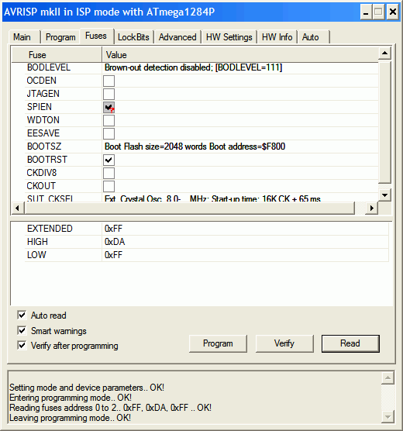Uncheck Verify after programming
This screenshot has width=403, height=431.
coord(22,345)
